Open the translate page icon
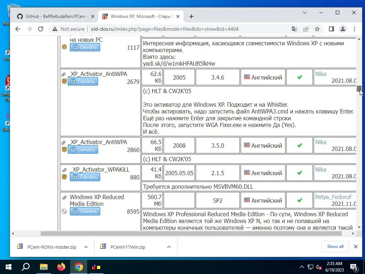 click(294, 29)
